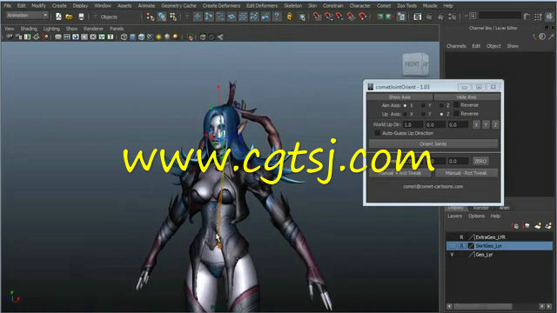Click the World Up Dir first value field
The width and height of the screenshot is (557, 313).
point(413,124)
